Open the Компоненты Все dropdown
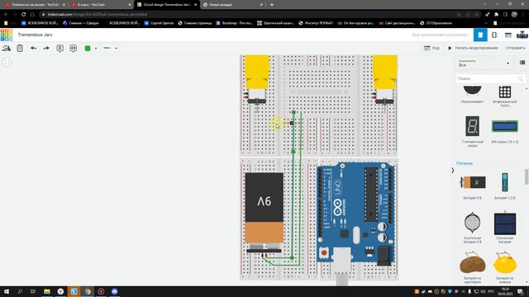Screen dimensions: 529x297 [x=484, y=63]
